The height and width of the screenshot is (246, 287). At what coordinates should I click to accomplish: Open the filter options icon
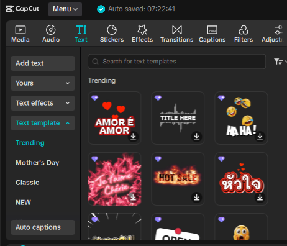[278, 61]
